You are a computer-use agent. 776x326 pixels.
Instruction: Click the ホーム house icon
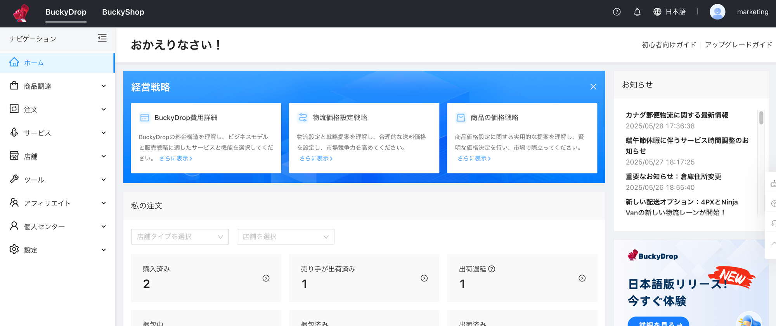pos(14,62)
